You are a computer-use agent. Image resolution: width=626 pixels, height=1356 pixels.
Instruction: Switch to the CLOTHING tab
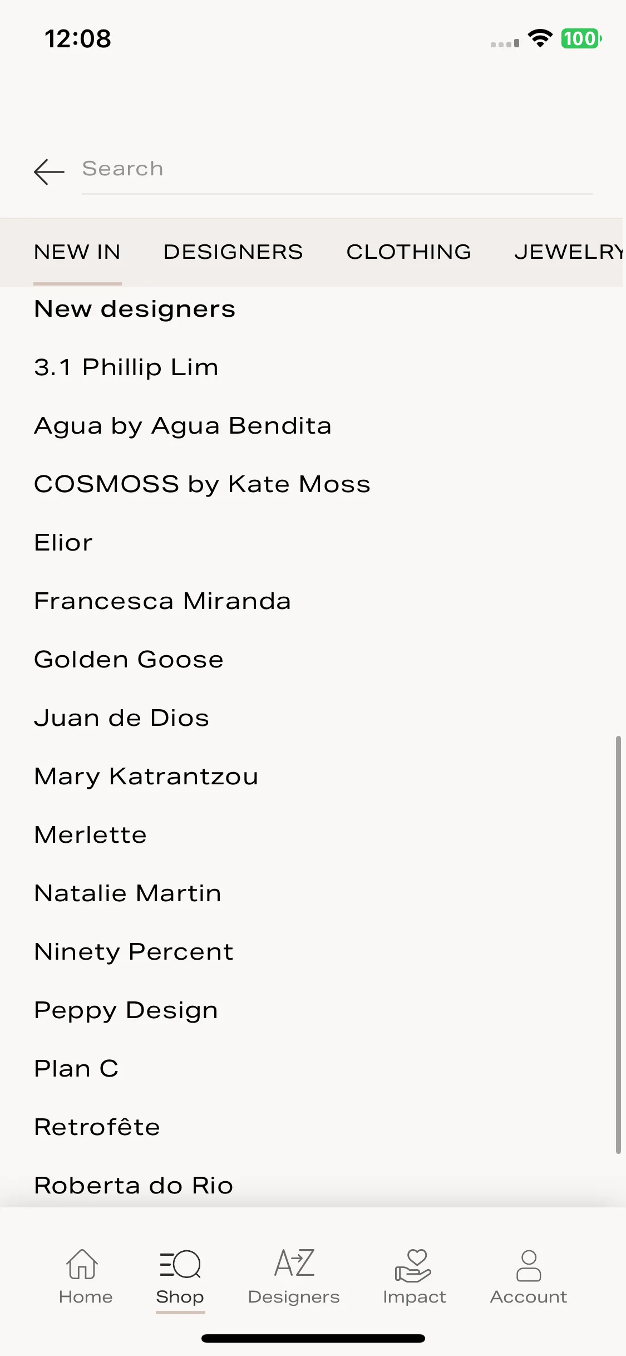tap(409, 252)
